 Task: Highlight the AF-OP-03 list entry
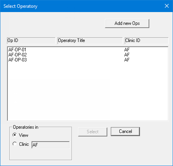coord(88,60)
